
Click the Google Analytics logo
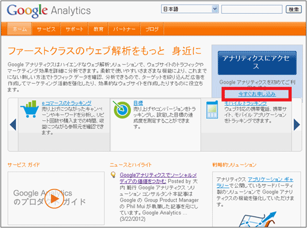(x=49, y=11)
